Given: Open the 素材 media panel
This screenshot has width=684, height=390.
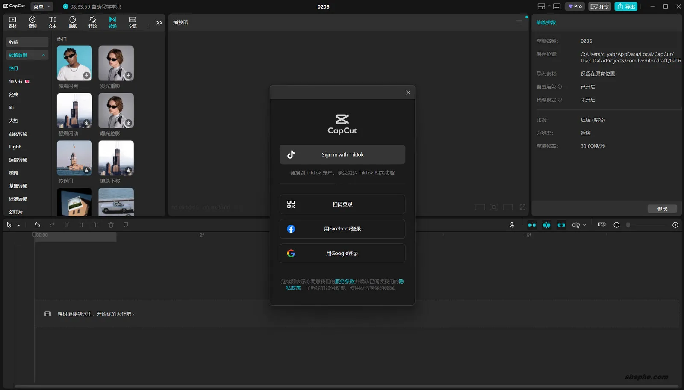Looking at the screenshot, I should tap(12, 22).
